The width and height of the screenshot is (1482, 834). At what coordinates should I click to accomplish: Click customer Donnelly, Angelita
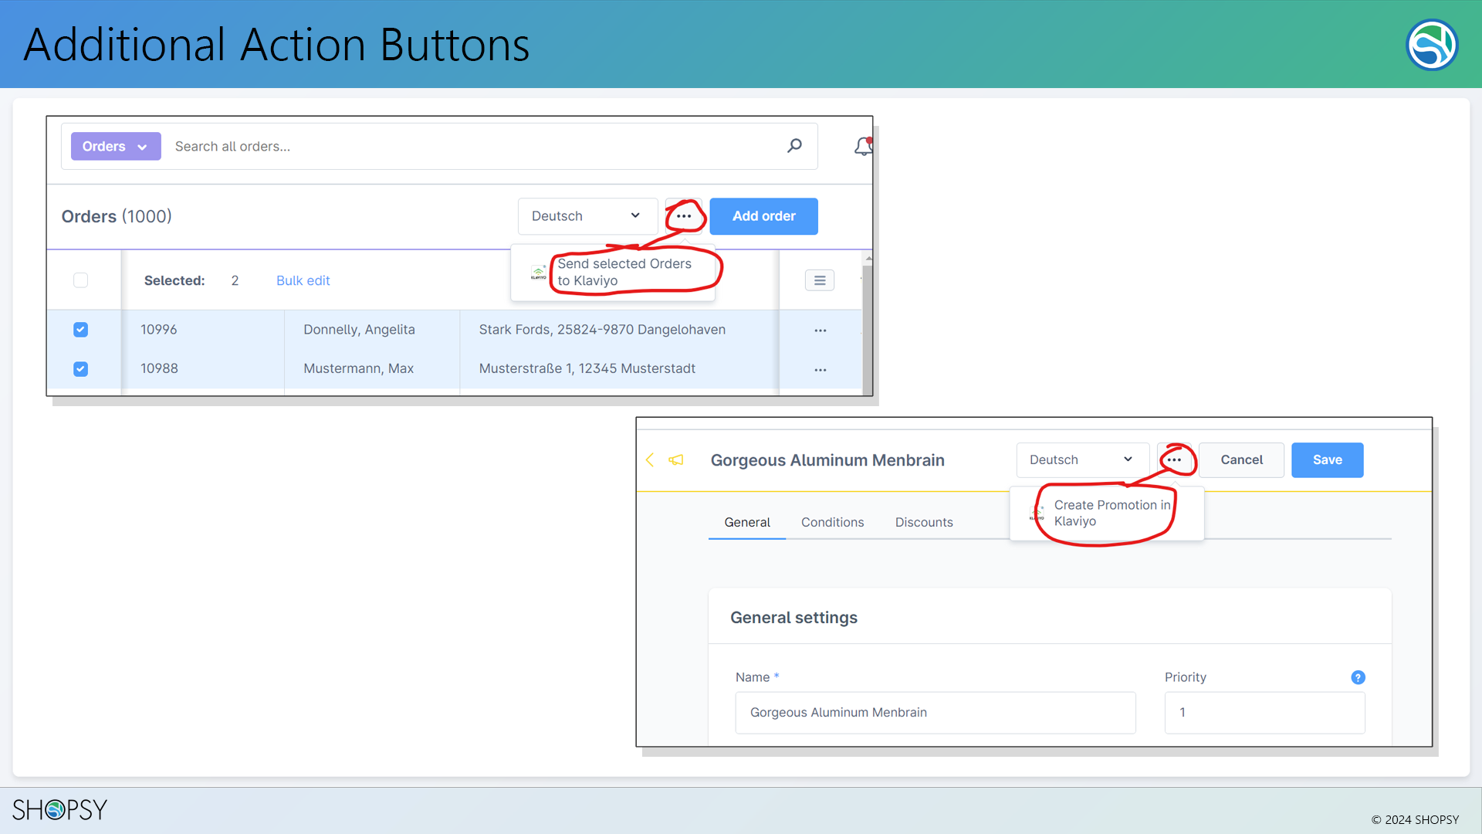pyautogui.click(x=359, y=330)
